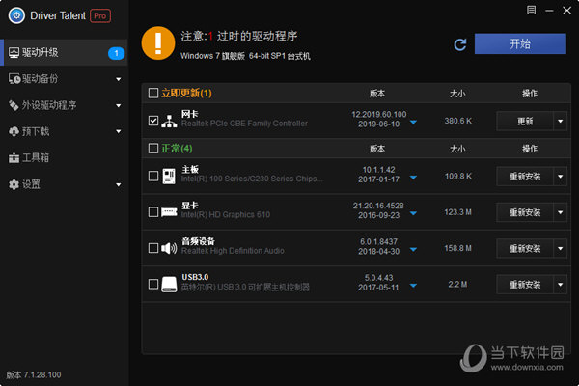Toggle the 立即更新(1) group checkbox
579x386 pixels.
click(153, 93)
